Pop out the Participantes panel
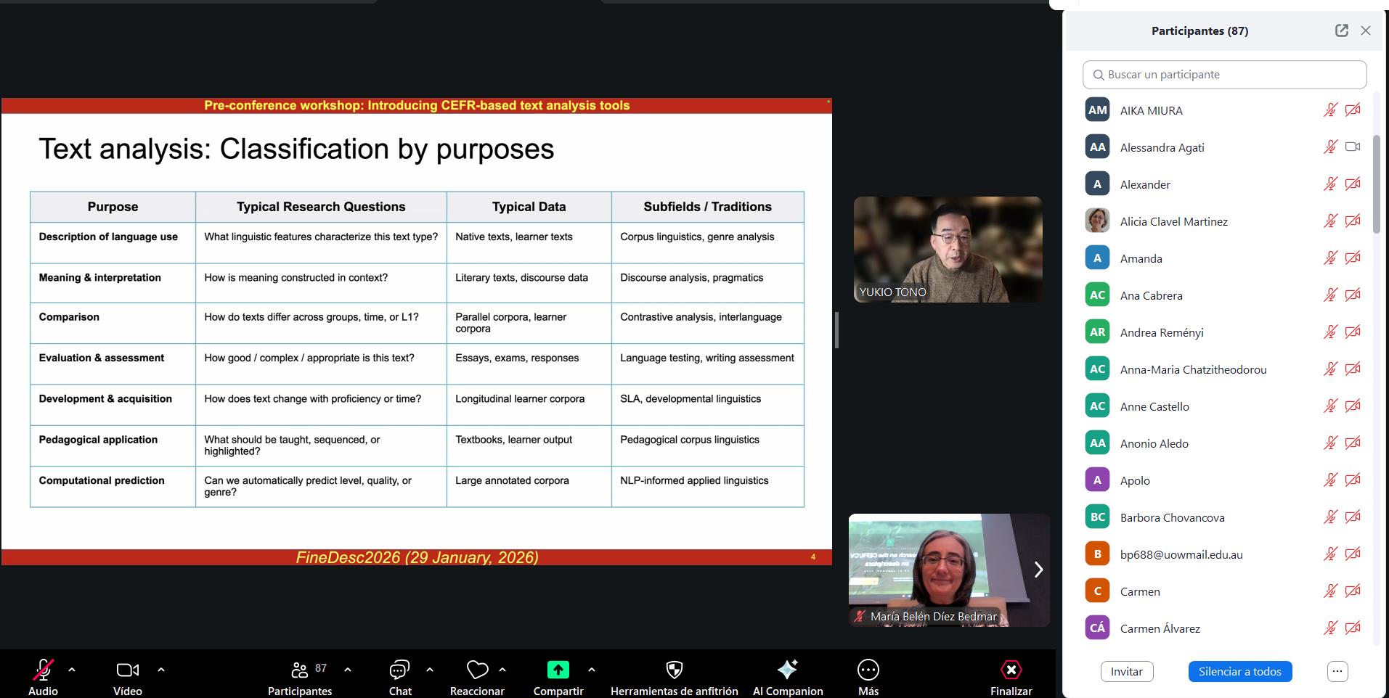This screenshot has width=1389, height=698. point(1341,30)
